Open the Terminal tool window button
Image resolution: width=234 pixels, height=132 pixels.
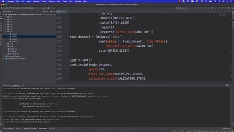point(43,128)
